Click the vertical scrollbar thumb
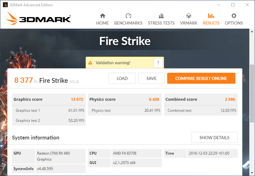 (x=252, y=94)
